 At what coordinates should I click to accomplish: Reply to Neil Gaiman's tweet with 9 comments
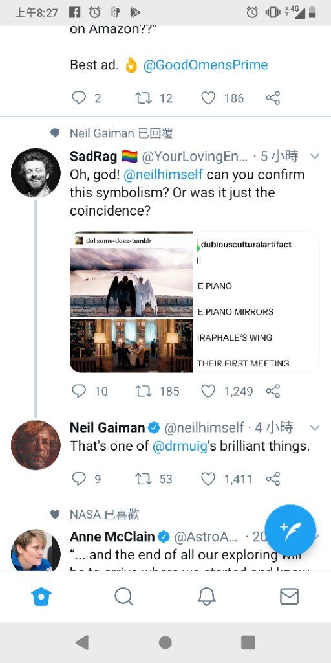coord(79,479)
